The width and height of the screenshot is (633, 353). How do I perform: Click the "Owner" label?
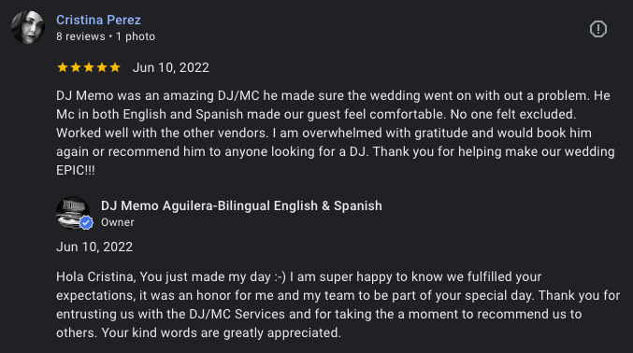click(118, 222)
